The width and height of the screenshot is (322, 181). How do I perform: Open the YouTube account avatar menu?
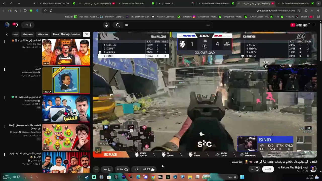tap(7, 25)
